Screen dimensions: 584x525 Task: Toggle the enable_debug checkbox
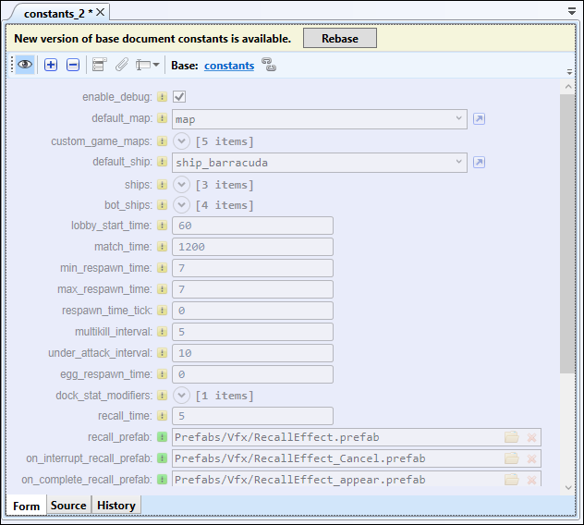(x=179, y=97)
